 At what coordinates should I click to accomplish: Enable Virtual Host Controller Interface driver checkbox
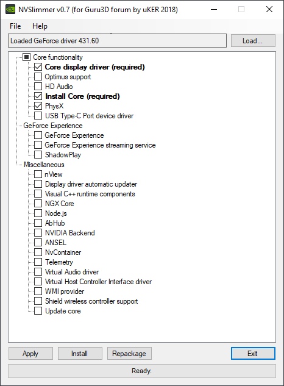38,282
